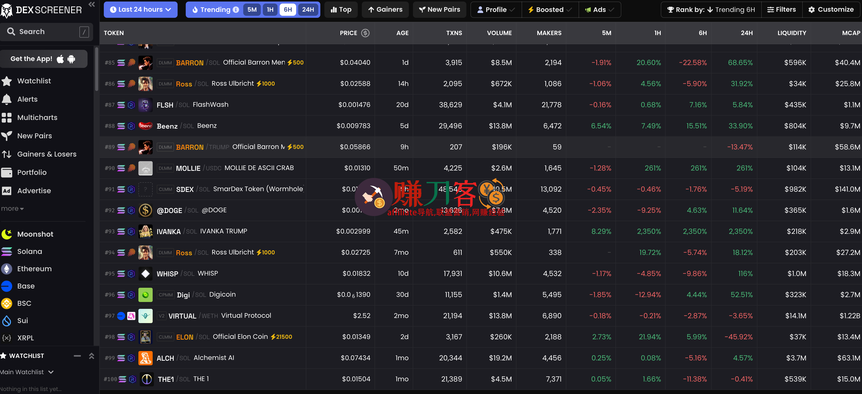
Task: Expand the more menu in sidebar
Action: tap(12, 208)
